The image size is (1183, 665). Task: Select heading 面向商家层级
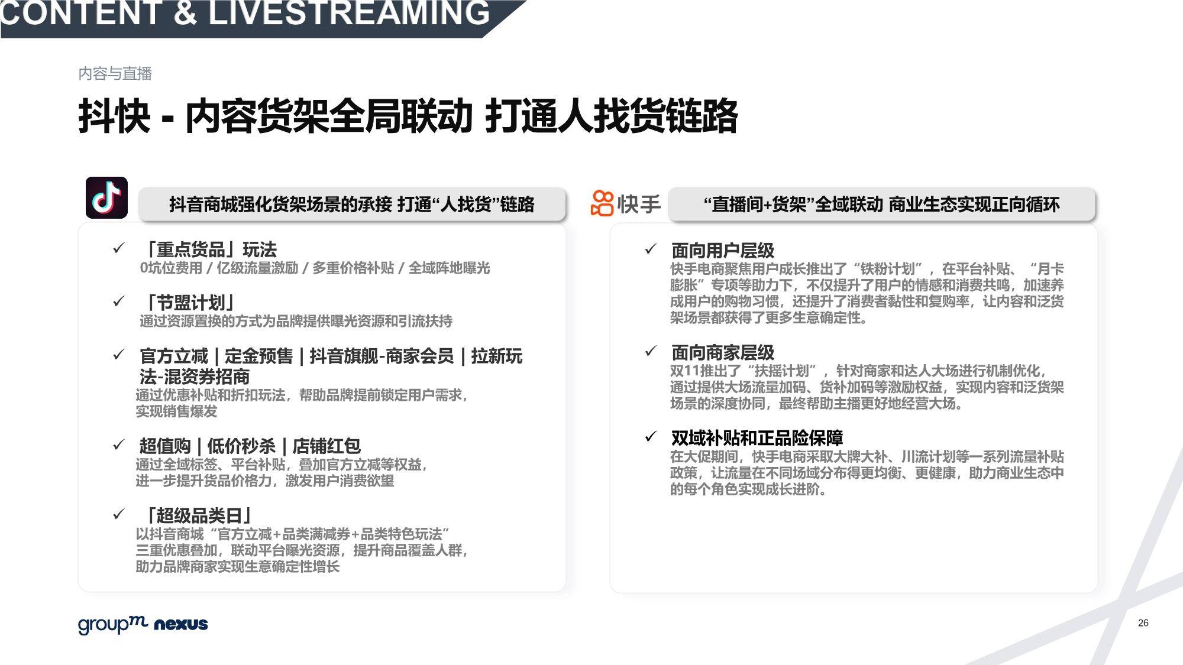click(723, 353)
